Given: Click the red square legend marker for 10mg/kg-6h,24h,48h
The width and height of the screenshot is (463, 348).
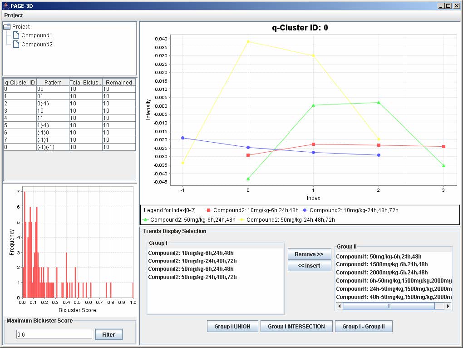Looking at the screenshot, I should 208,210.
